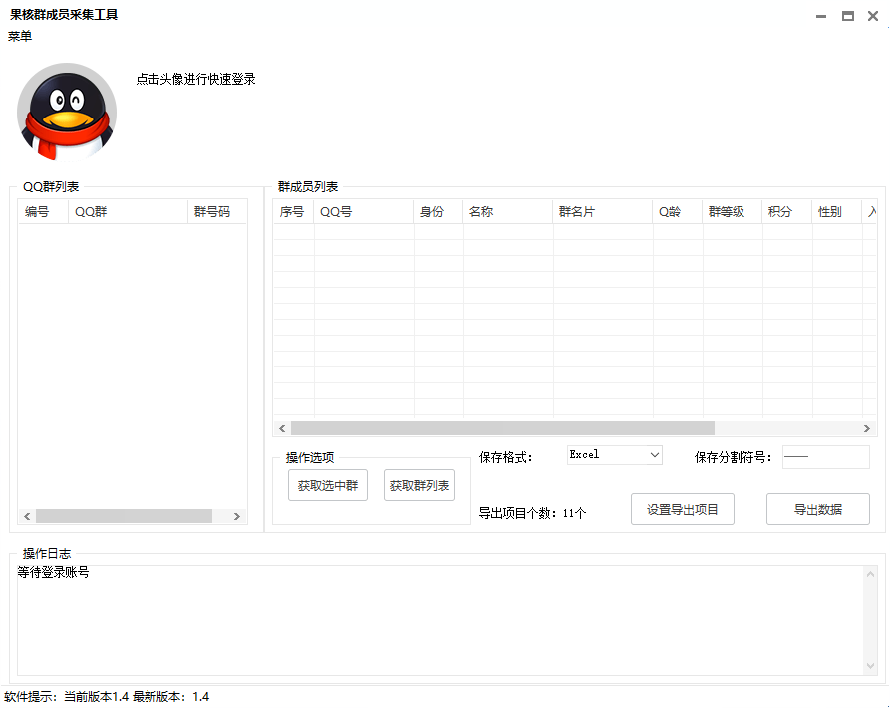Open the 保存格式 Excel dropdown
The height and width of the screenshot is (708, 890).
615,455
